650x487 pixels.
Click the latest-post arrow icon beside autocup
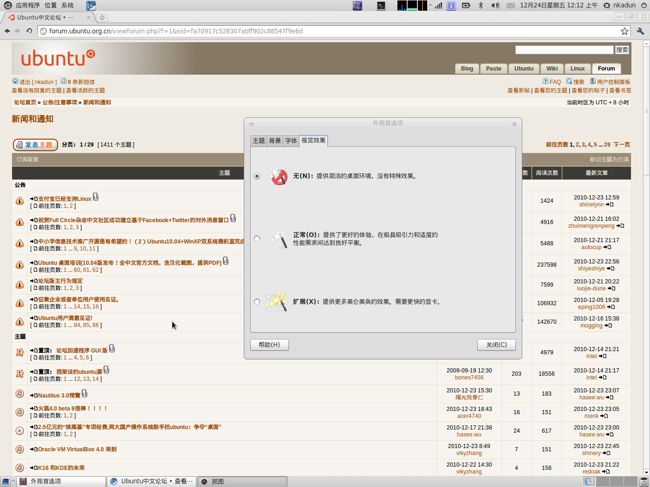point(607,247)
